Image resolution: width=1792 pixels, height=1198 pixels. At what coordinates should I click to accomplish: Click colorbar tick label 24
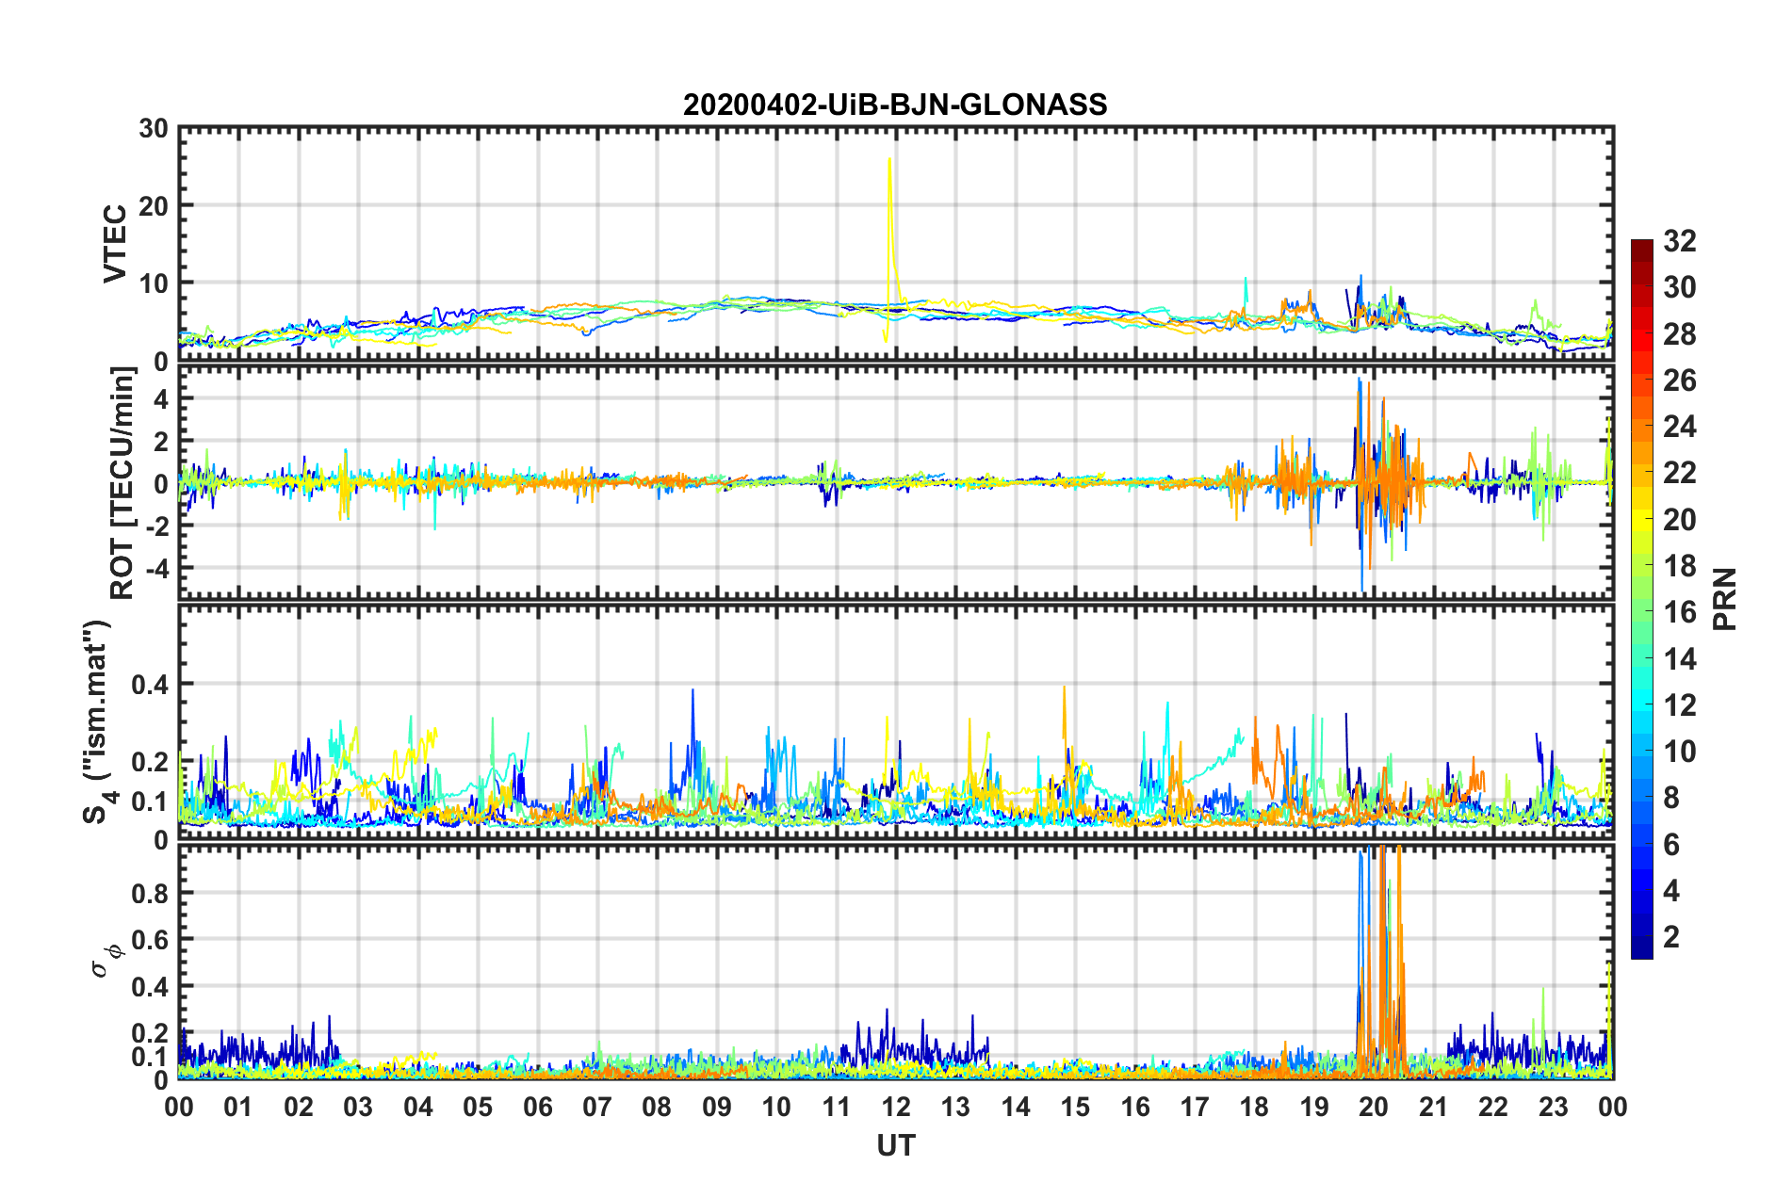tap(1679, 428)
